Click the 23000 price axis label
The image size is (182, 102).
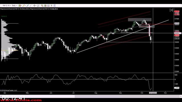tap(177, 65)
